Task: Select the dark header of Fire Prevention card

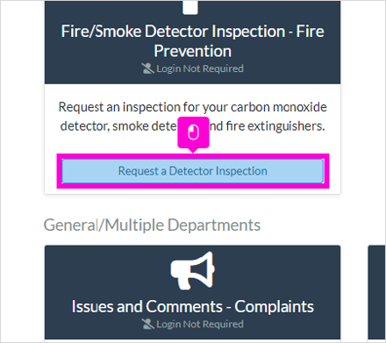Action: point(193,42)
